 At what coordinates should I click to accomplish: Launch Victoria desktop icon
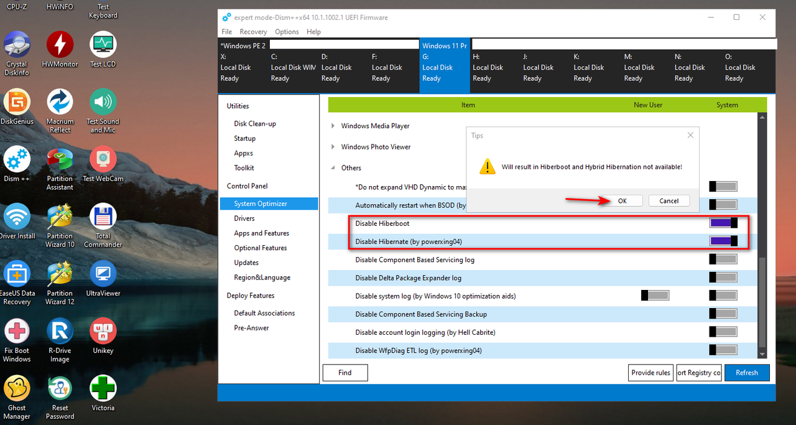tap(103, 393)
